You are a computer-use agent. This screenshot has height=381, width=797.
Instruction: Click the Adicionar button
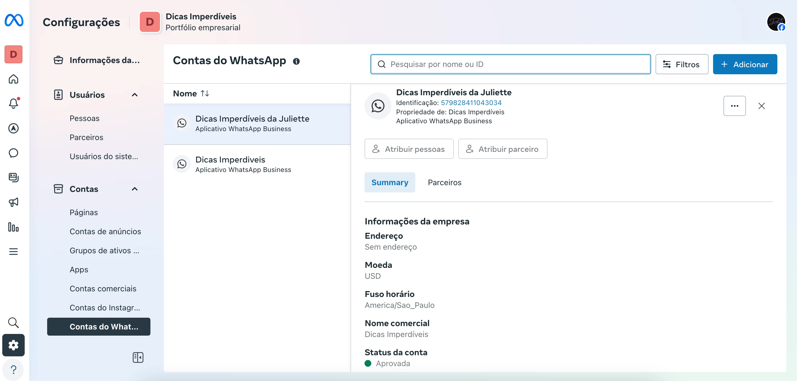pos(745,64)
